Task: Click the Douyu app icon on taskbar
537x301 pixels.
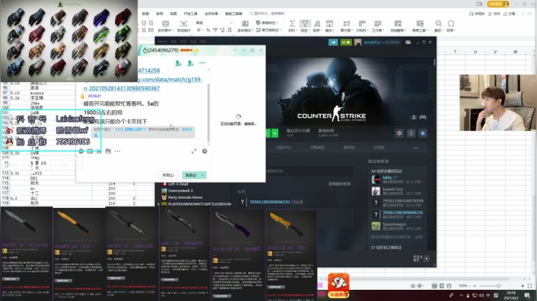Action: pos(339,285)
